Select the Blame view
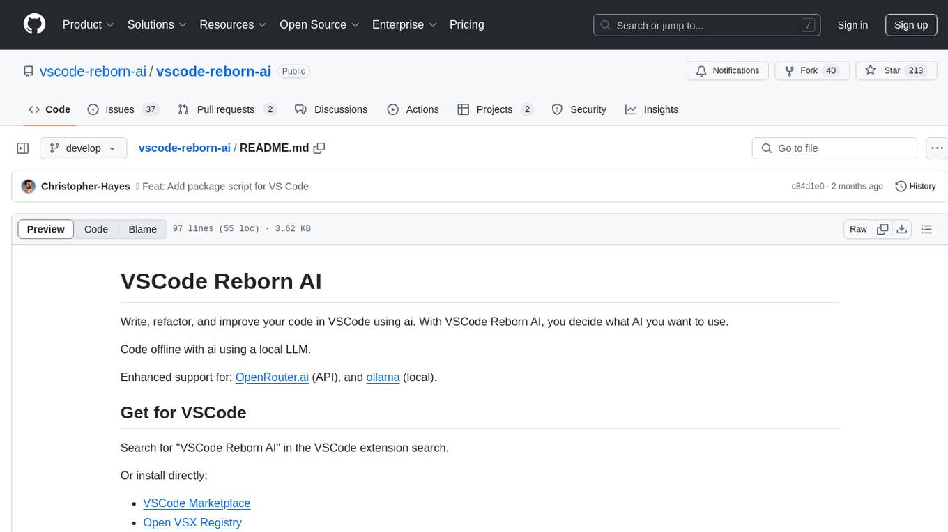Image resolution: width=948 pixels, height=532 pixels. pos(143,229)
